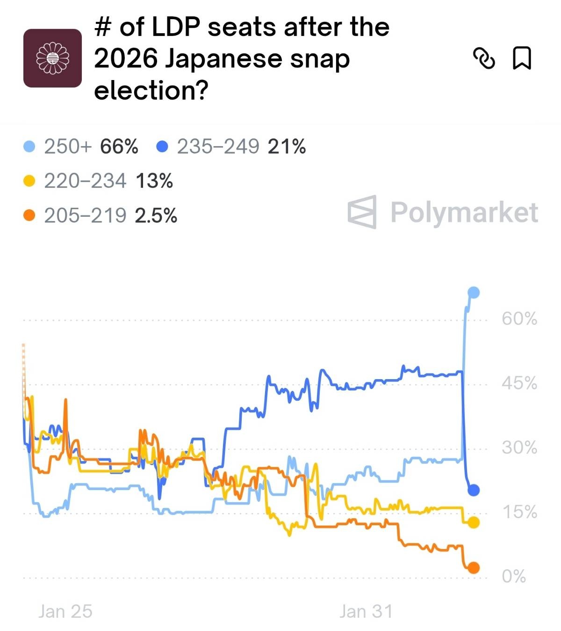Click the Polymarket logo watermark
Viewport: 561px width, 631px height.
(443, 213)
